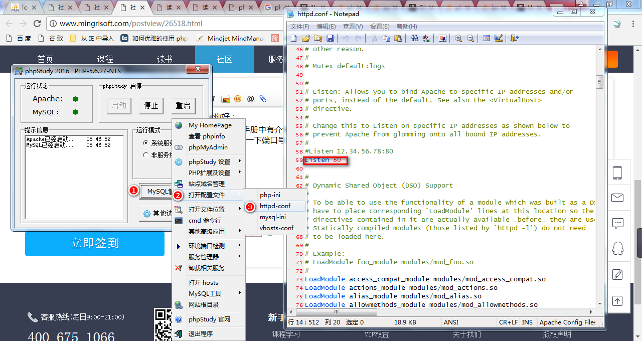This screenshot has width=642, height=341.
Task: Click the chat bubble icon in site sidebar
Action: coord(617,223)
